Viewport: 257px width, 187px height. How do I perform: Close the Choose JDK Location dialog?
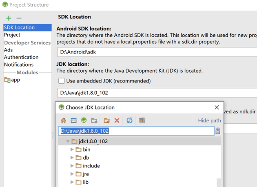pos(217,107)
